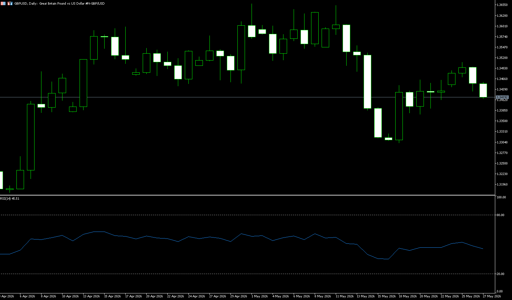Click the current price tag on price scale

coord(502,97)
